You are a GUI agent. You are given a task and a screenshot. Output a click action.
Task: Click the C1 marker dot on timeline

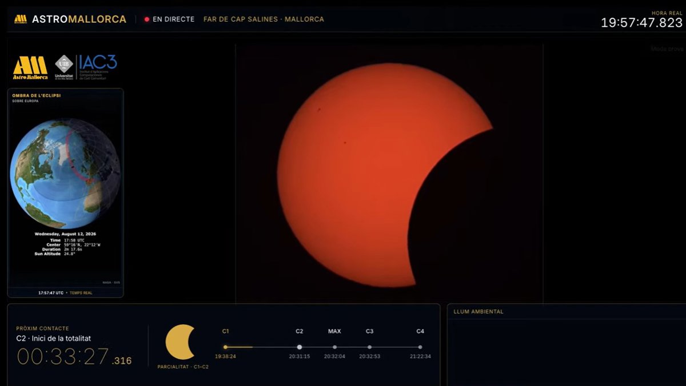coord(225,347)
